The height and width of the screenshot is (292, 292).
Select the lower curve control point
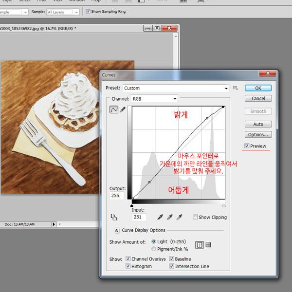pos(149,182)
